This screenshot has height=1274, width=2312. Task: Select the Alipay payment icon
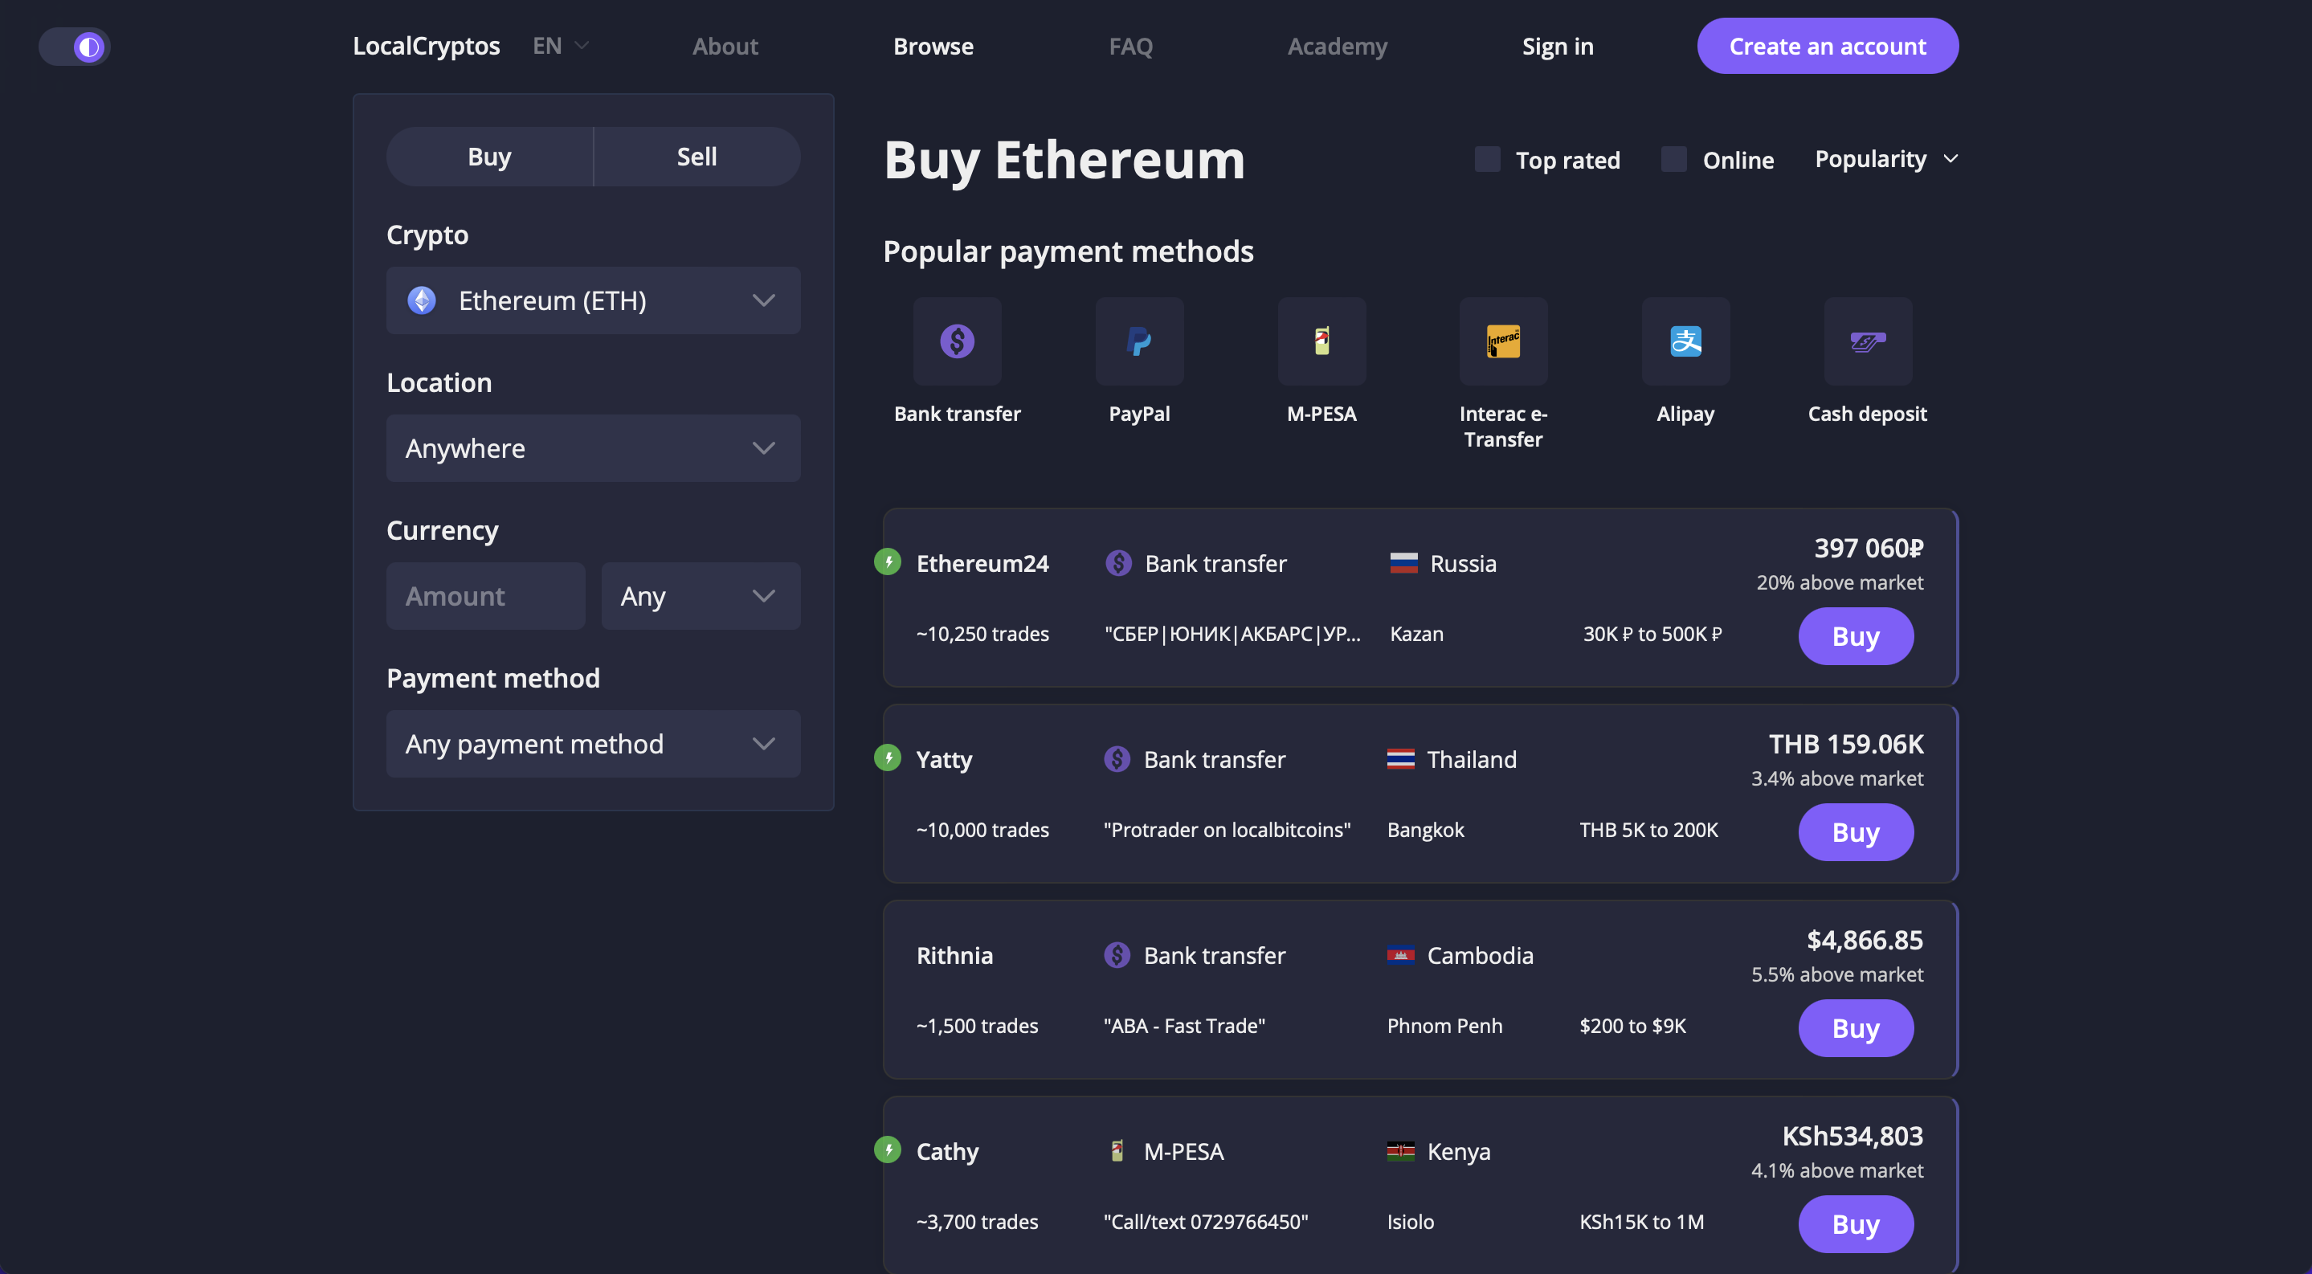pos(1685,341)
